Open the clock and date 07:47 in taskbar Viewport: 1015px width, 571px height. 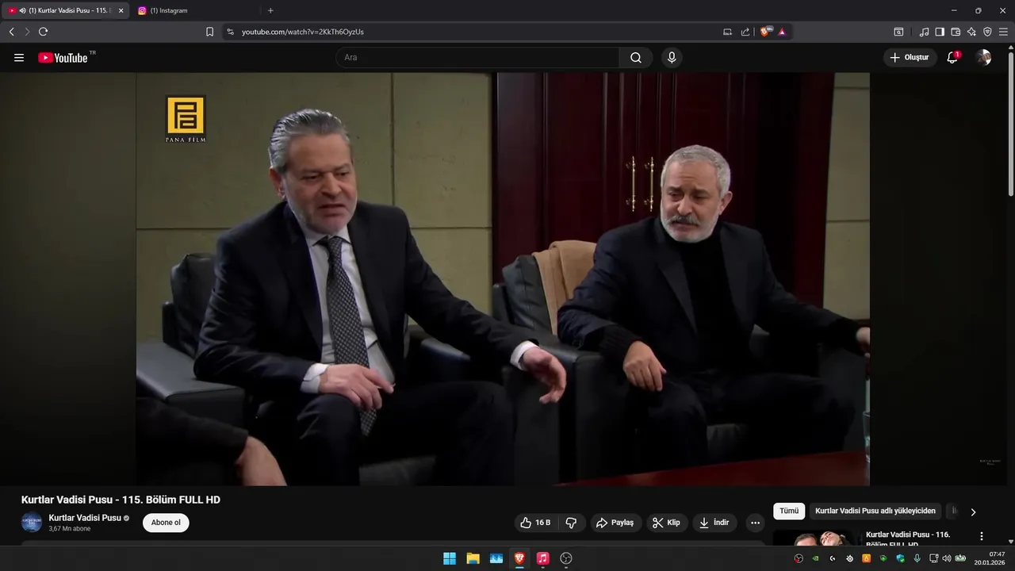[x=991, y=558]
